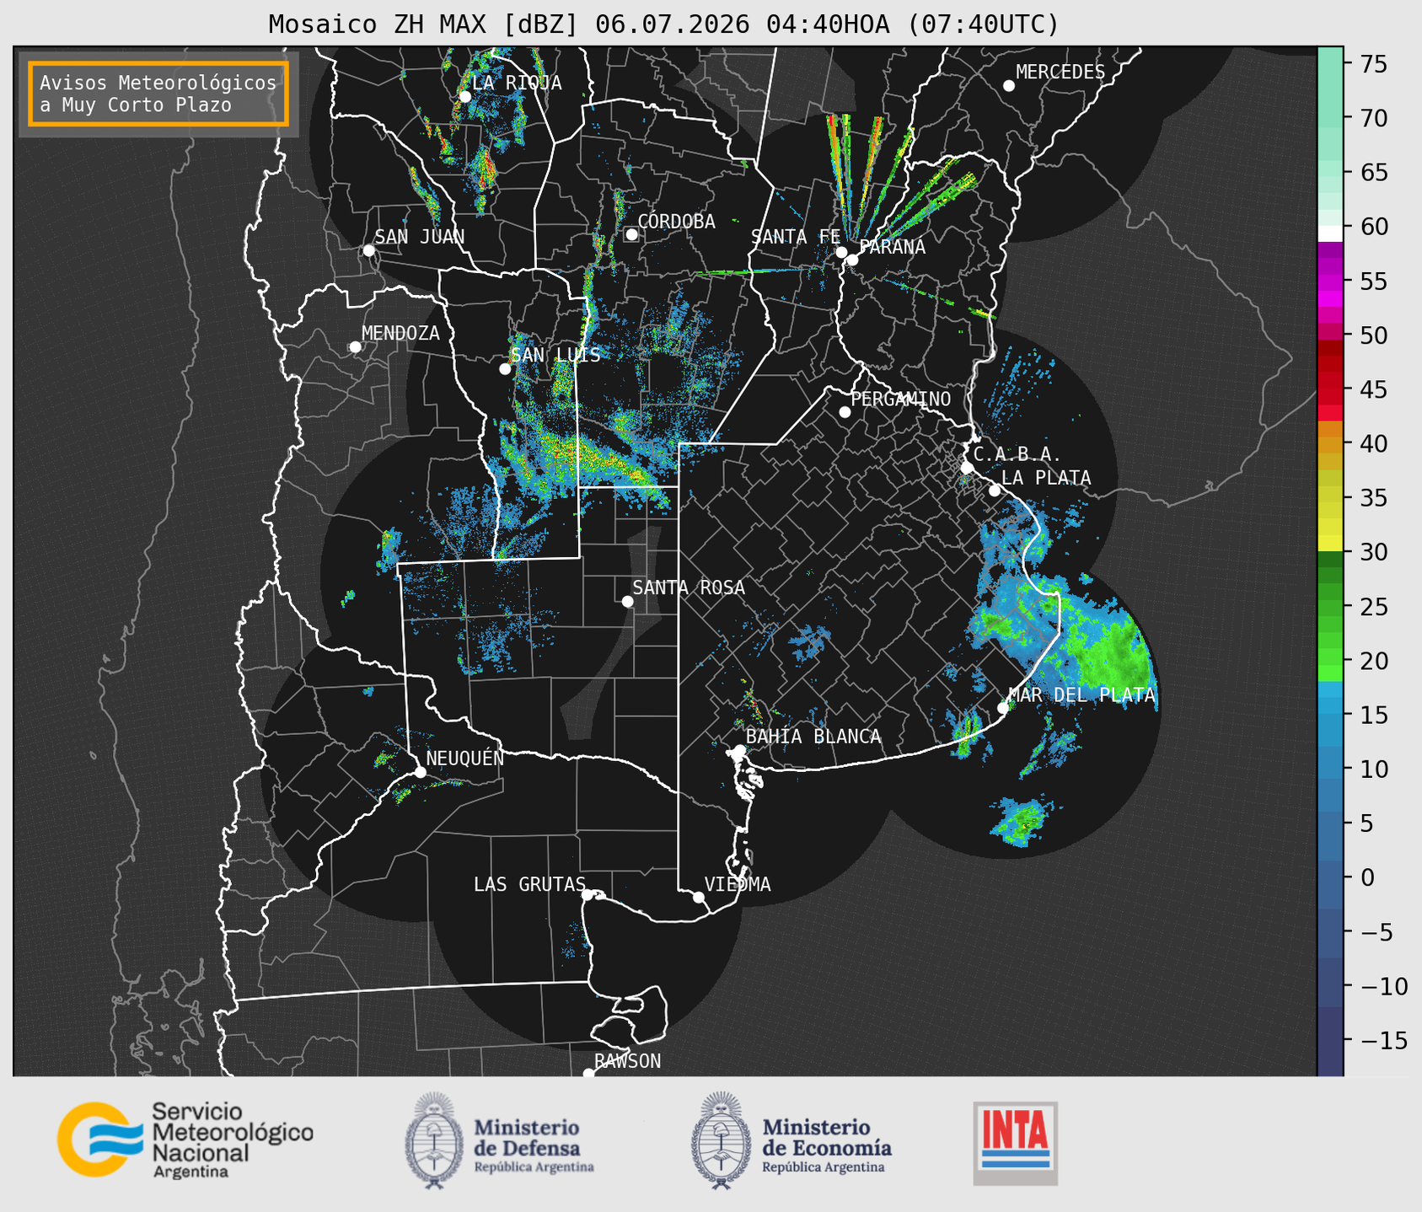Click the green 25 dBZ colorbar segment
1422x1212 pixels.
(x=1330, y=607)
